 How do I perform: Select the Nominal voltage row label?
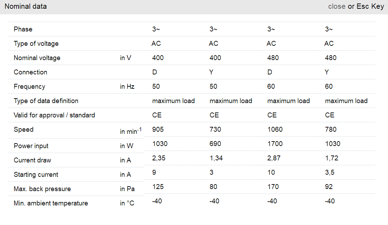click(x=37, y=58)
